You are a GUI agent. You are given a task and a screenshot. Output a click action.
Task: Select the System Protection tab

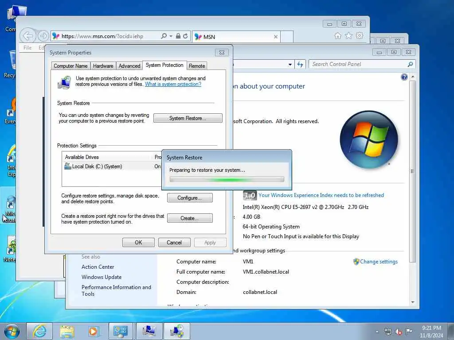(x=164, y=65)
